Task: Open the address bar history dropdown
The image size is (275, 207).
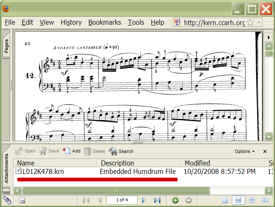Action: tap(259, 23)
